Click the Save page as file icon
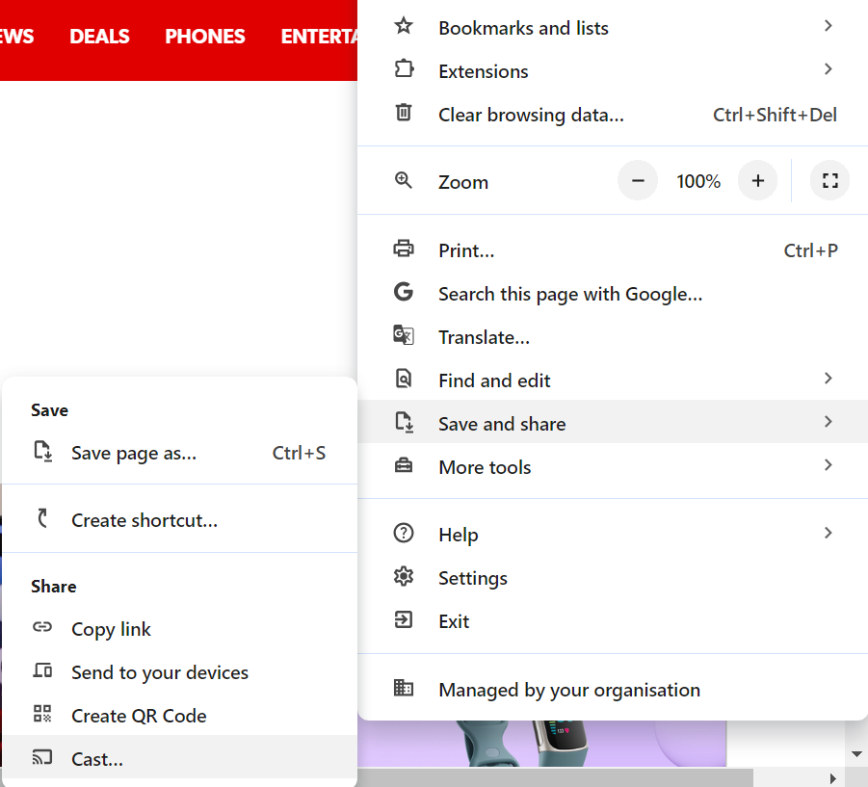Screen dimensions: 868x787 click(x=43, y=451)
